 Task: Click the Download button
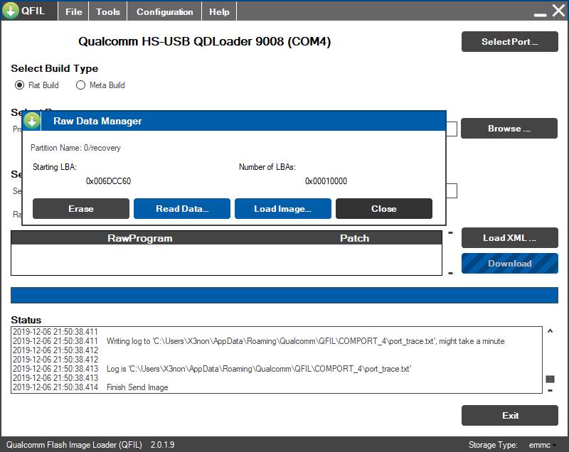click(510, 264)
